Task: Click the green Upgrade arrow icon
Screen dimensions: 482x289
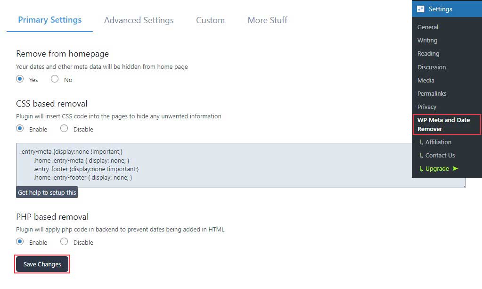Action: (x=455, y=168)
